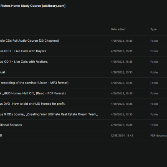Click Folder type in Live Calls with Realtors row

pyautogui.click(x=154, y=62)
